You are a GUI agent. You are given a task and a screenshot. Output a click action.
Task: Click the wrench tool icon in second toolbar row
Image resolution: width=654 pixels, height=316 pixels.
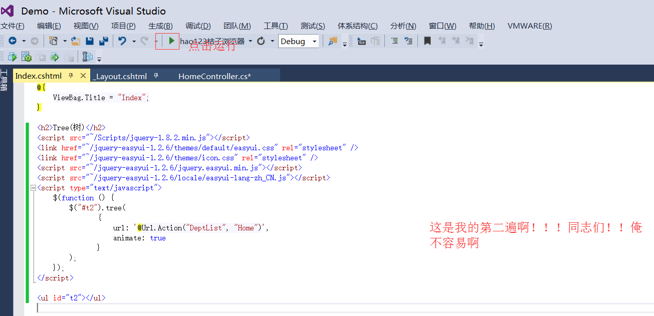(88, 57)
